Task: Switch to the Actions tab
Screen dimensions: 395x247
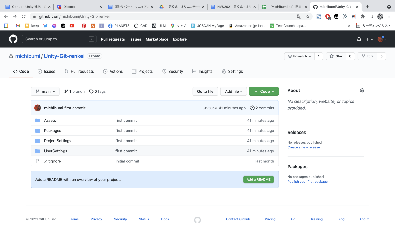Action: 116,71
